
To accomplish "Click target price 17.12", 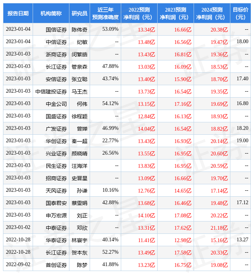I will point(242,203).
